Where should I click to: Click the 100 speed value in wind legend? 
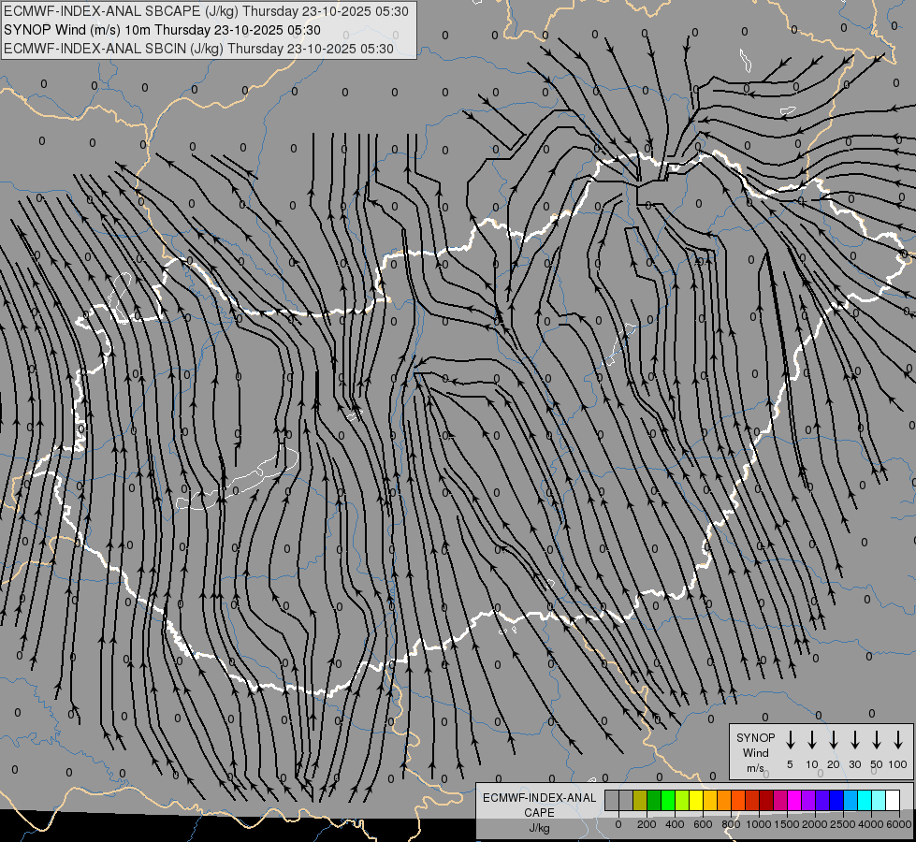(898, 764)
